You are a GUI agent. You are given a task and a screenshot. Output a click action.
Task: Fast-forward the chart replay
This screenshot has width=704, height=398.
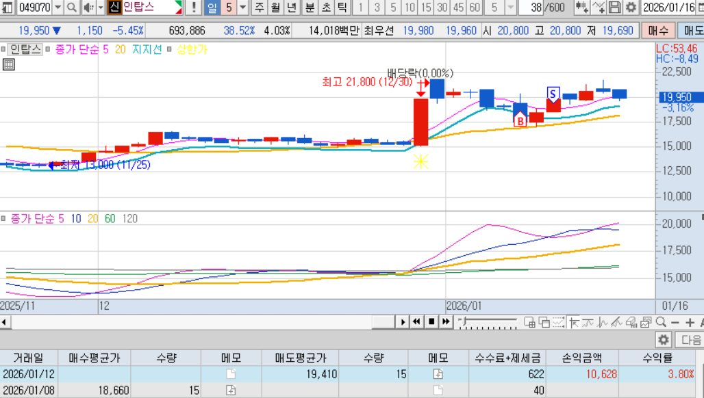(446, 322)
